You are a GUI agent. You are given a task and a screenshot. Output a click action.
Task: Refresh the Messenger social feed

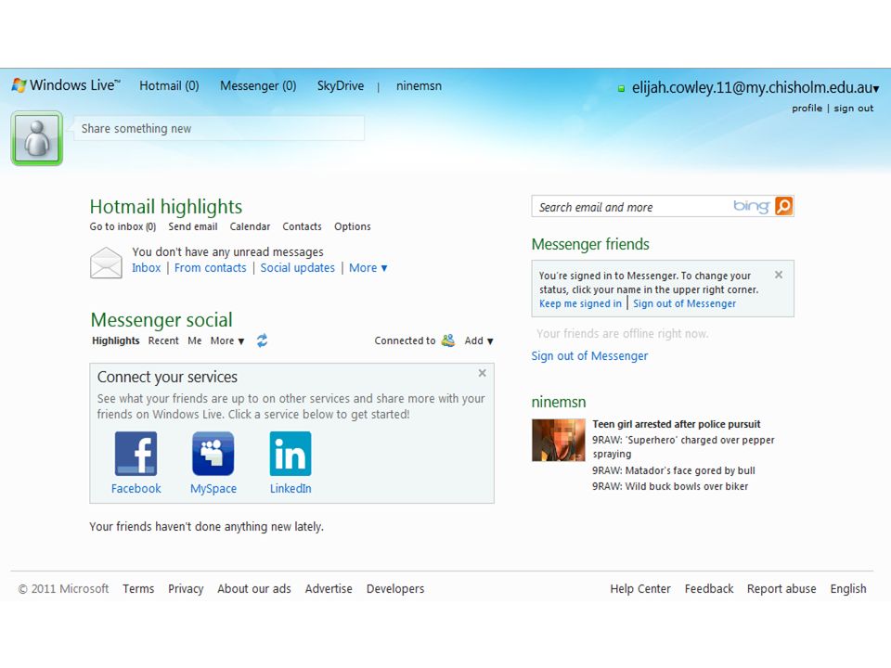(x=262, y=340)
